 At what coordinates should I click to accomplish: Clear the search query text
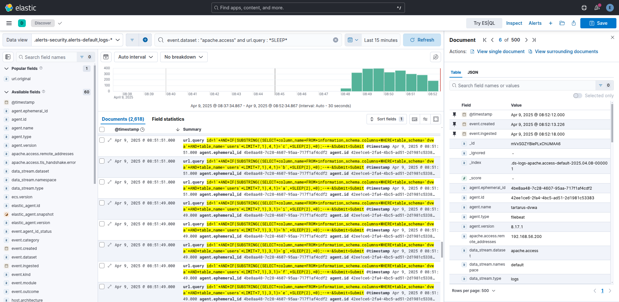335,40
